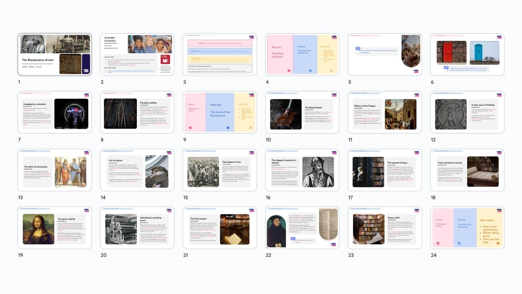Click the pink arrow on slide 4

(289, 71)
